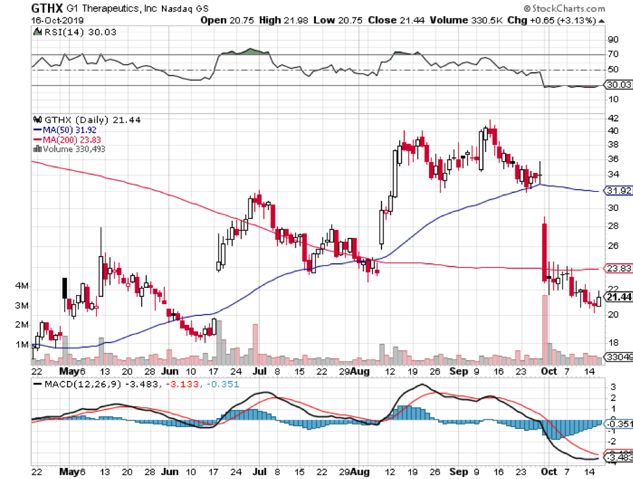The height and width of the screenshot is (479, 633).
Task: Click Jun on the MACD panel date axis
Action: pyautogui.click(x=170, y=472)
